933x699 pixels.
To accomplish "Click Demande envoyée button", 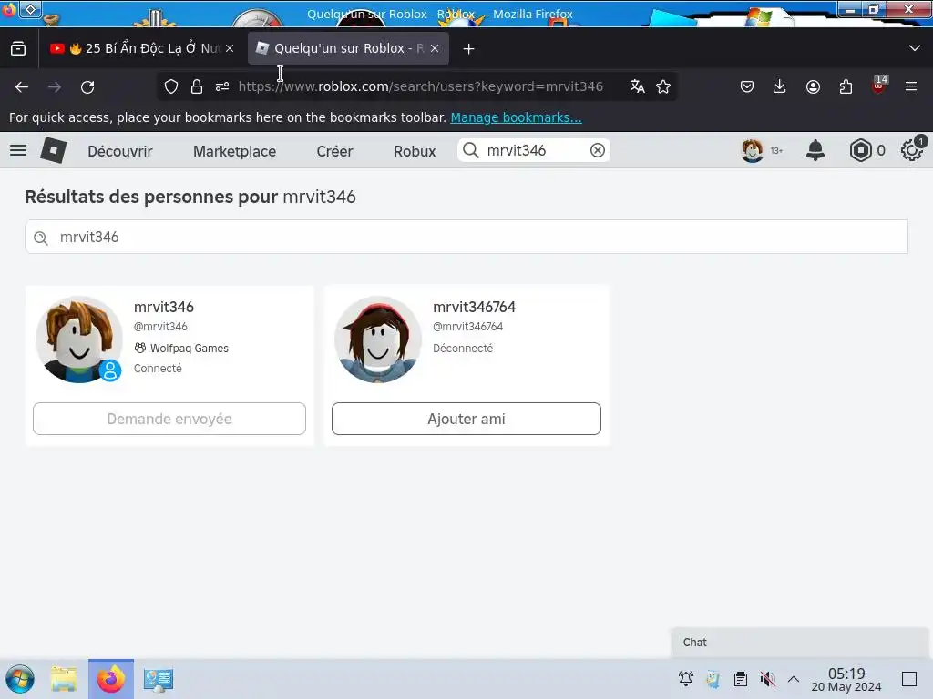I will [x=169, y=419].
